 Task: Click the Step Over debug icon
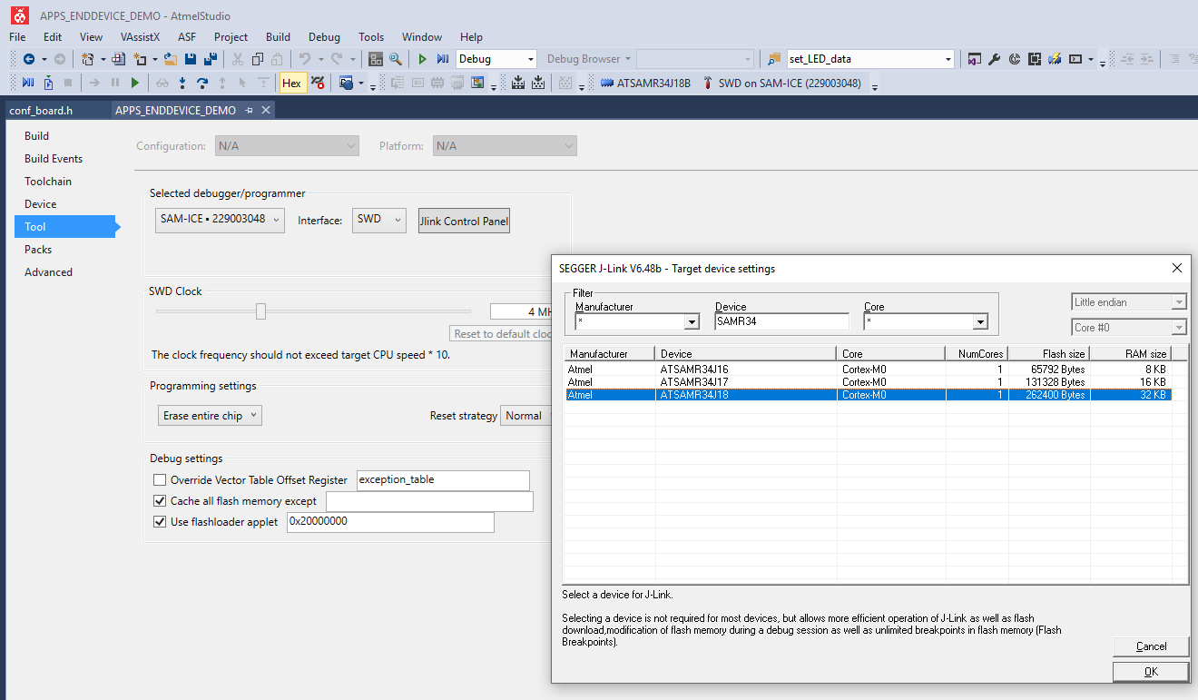202,84
